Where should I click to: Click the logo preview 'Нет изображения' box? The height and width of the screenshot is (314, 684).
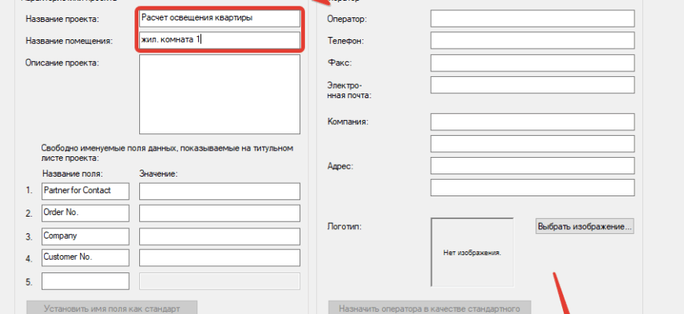(x=472, y=252)
